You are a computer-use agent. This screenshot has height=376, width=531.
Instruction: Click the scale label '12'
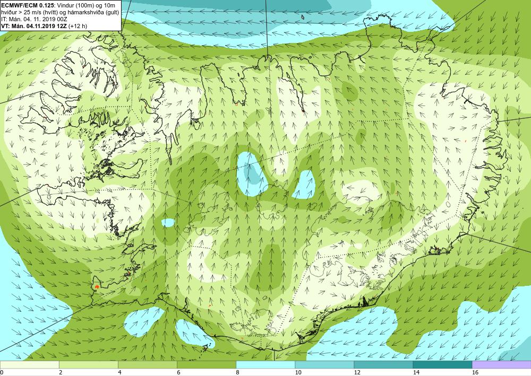[357, 373]
